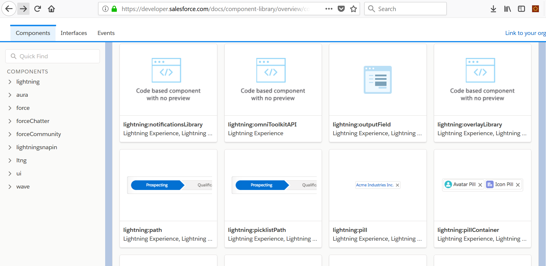This screenshot has height=266, width=546.
Task: Select the forceCommunity tree label
Action: click(39, 134)
